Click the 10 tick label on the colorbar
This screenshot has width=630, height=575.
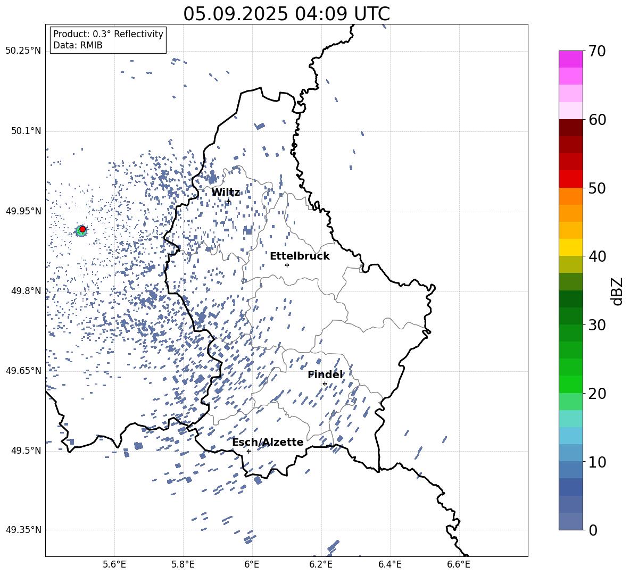(x=597, y=462)
